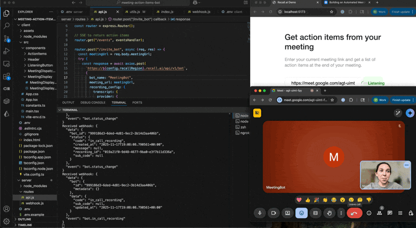
Task: Turn off the microphone in Google Meet
Action: (259, 213)
